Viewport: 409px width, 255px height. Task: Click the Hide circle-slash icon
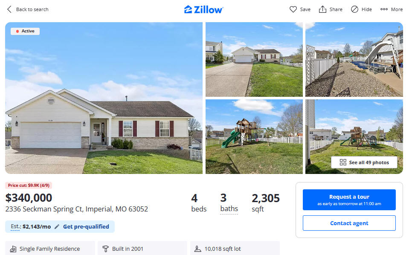(354, 9)
